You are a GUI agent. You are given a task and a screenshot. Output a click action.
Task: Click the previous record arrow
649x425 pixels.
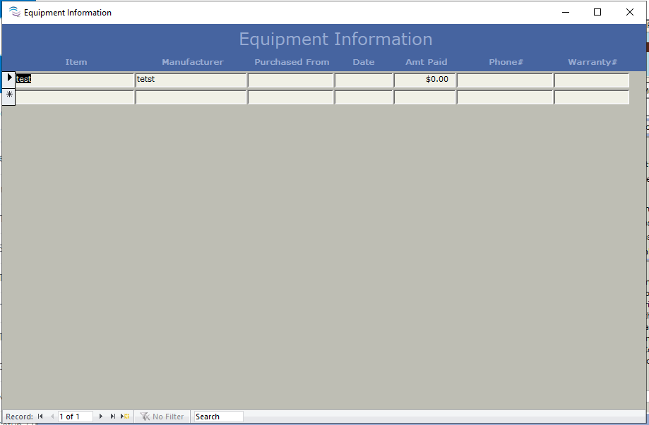pyautogui.click(x=52, y=417)
